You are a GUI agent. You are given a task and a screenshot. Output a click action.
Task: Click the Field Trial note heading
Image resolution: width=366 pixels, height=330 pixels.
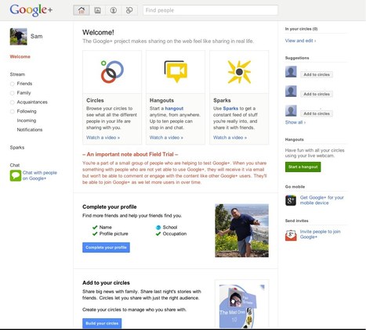(x=130, y=154)
